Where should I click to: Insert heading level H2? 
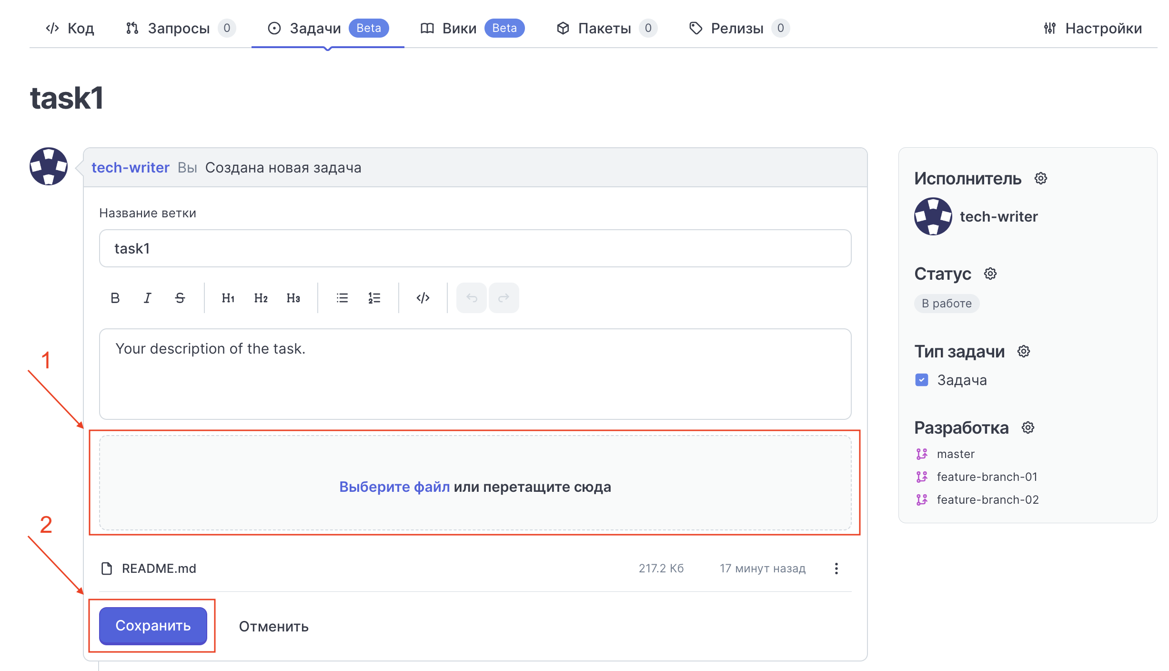[261, 298]
